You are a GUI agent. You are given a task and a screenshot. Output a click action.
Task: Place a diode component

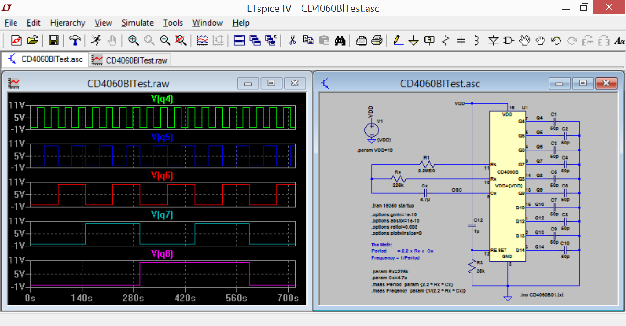coord(493,41)
